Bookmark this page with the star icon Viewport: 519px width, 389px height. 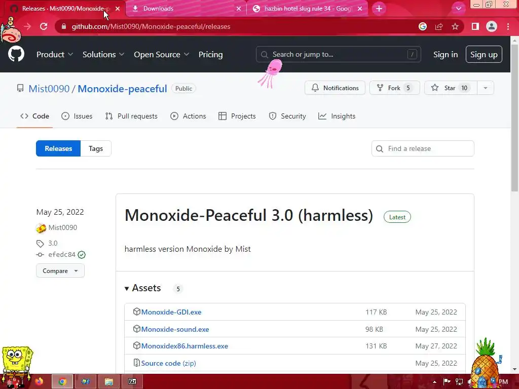[455, 26]
